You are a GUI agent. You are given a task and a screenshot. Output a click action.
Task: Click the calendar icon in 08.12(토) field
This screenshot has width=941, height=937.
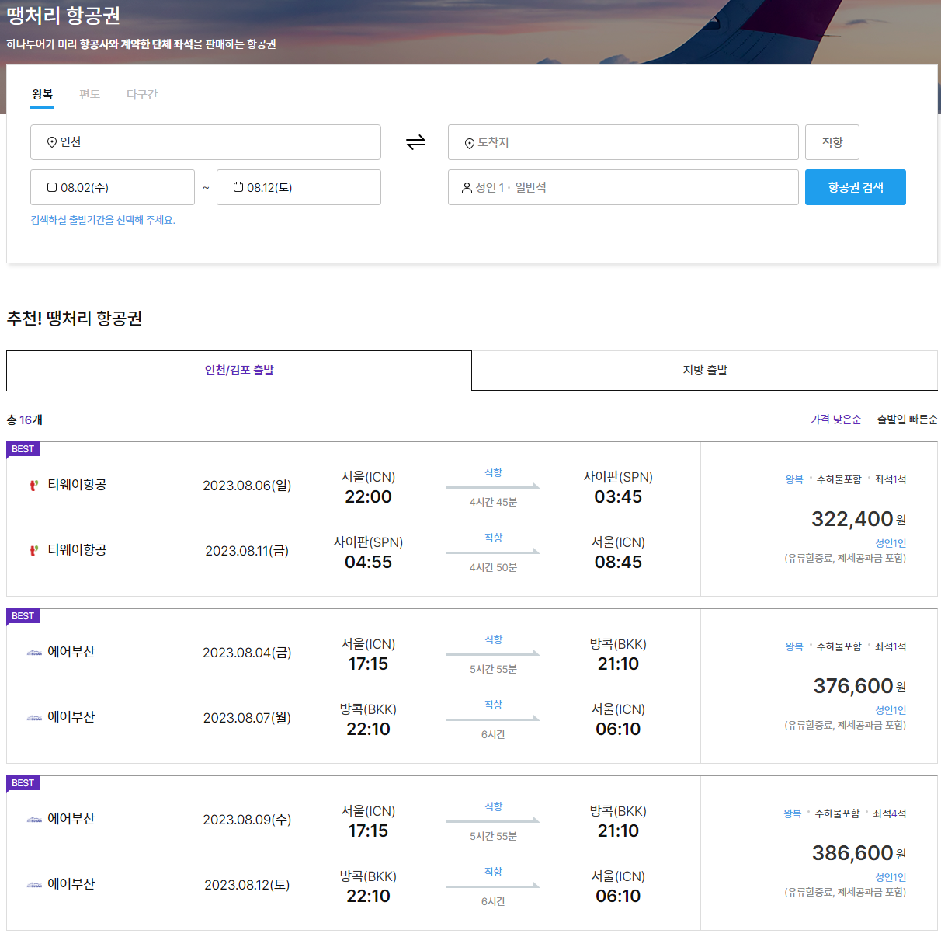coord(238,187)
